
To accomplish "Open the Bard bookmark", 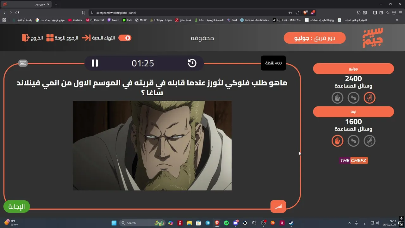I will tap(232, 20).
